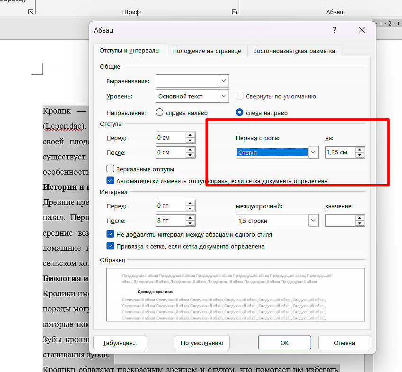Decrease first line indent value
This screenshot has width=402, height=372.
[x=360, y=155]
